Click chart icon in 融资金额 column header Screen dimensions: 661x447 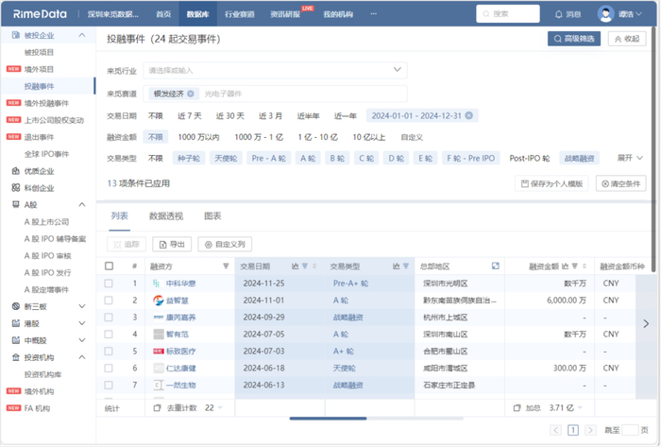point(566,266)
